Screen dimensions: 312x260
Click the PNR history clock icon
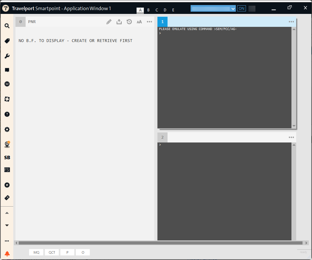(x=129, y=22)
